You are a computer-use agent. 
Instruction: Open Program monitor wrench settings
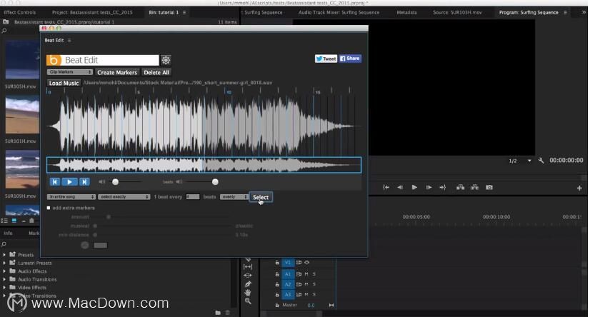(541, 161)
